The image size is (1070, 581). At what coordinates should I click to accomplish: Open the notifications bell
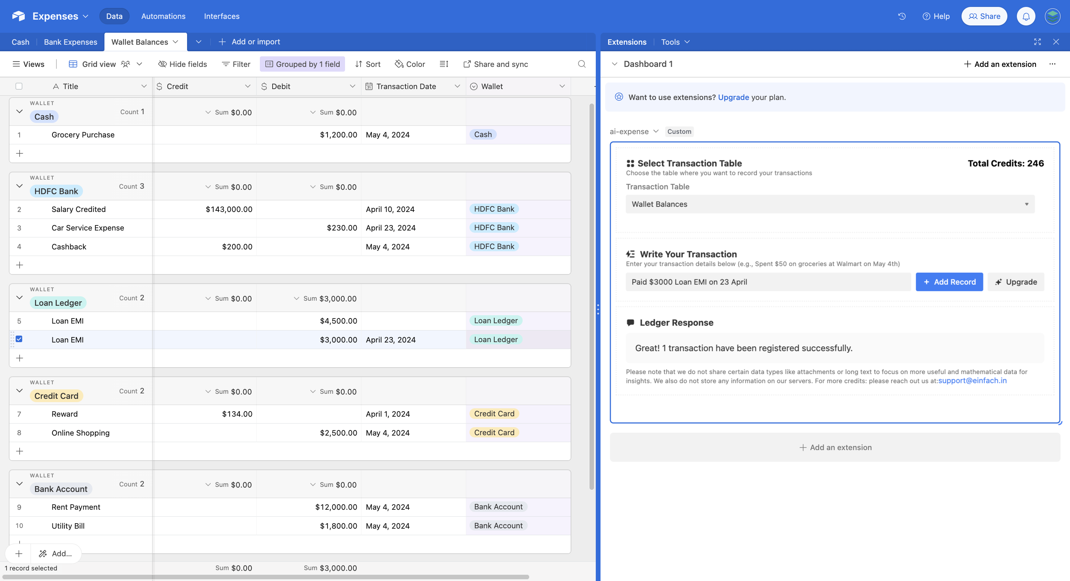[1026, 16]
